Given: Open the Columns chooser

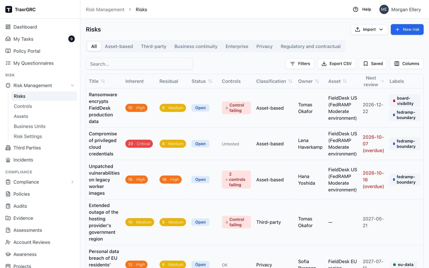Looking at the screenshot, I should (x=406, y=64).
